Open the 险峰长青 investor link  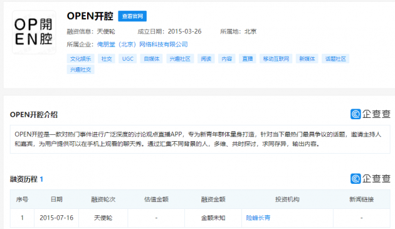tap(258, 218)
